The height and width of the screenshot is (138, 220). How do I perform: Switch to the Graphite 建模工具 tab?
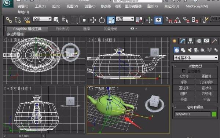(x=27, y=29)
